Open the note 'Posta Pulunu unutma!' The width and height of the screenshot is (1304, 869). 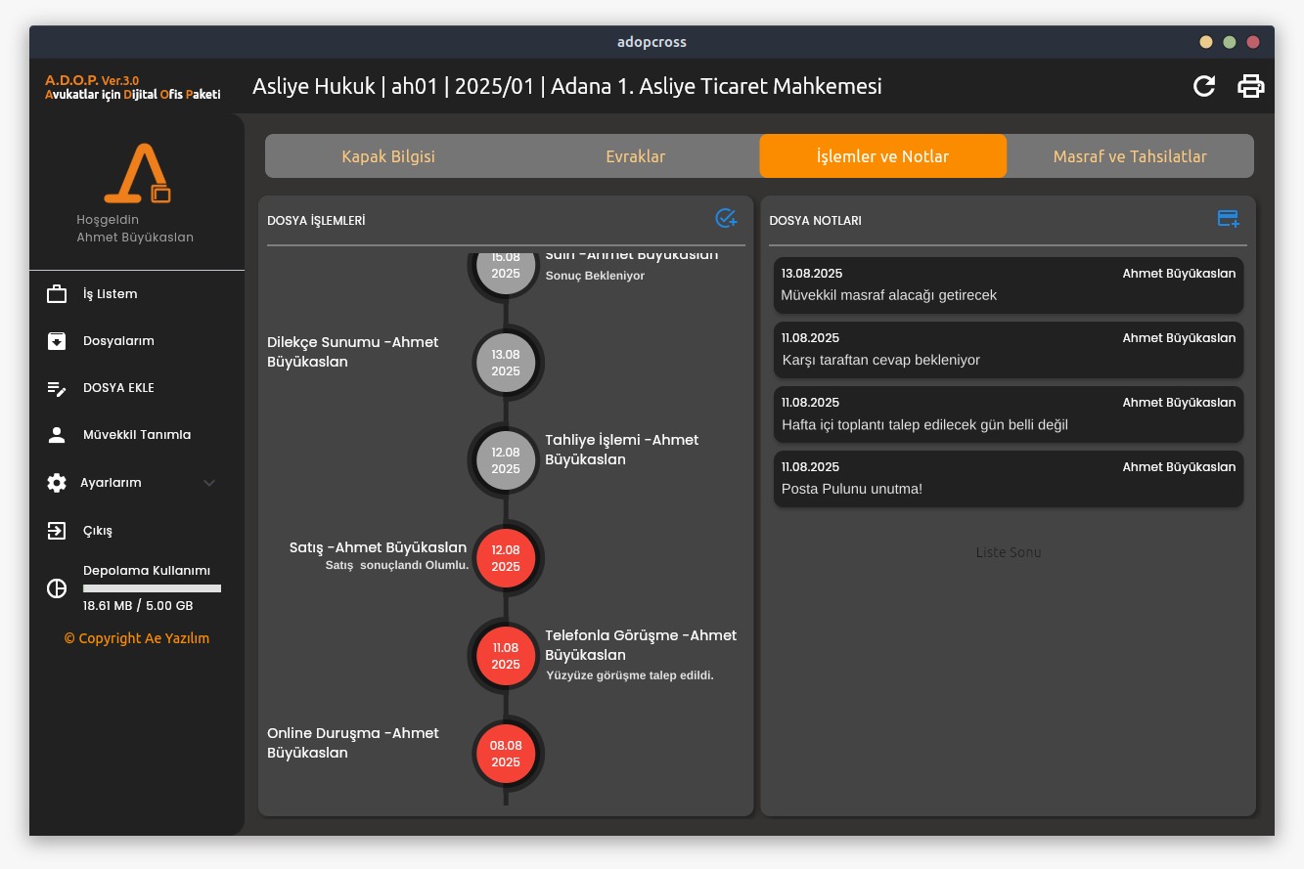(1008, 479)
